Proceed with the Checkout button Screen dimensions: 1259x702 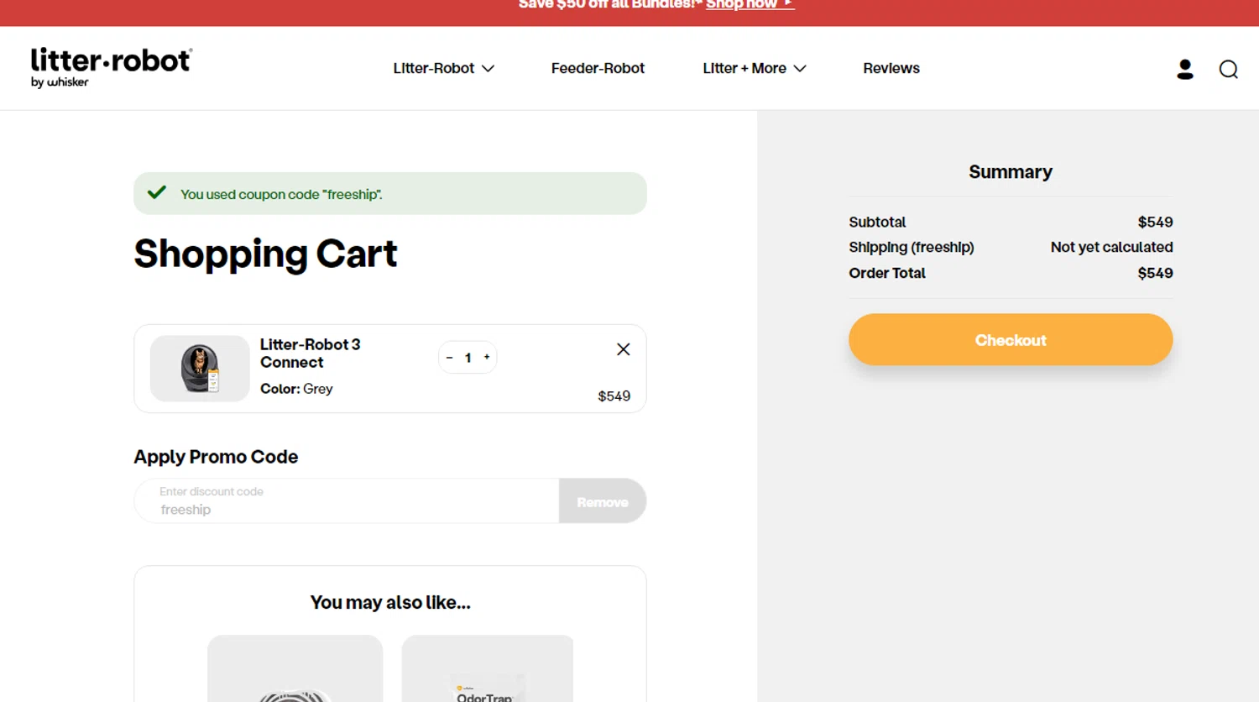(x=1011, y=339)
